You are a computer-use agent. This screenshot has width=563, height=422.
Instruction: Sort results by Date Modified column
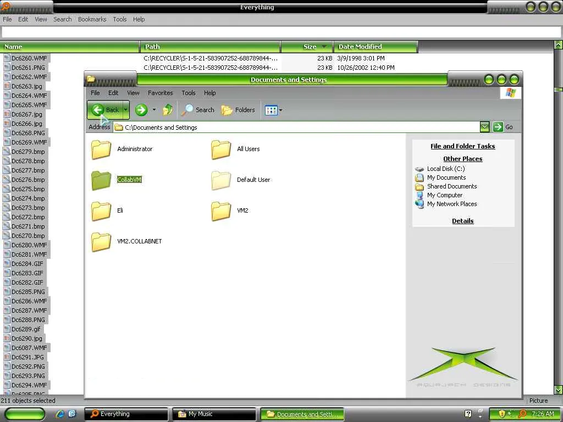coord(376,47)
